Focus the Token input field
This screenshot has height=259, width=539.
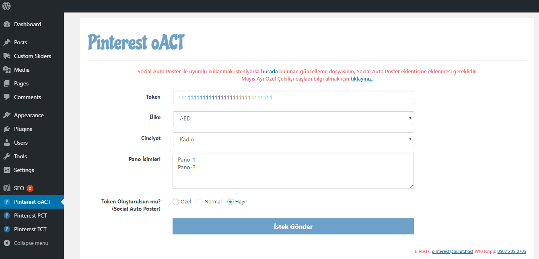coord(293,97)
